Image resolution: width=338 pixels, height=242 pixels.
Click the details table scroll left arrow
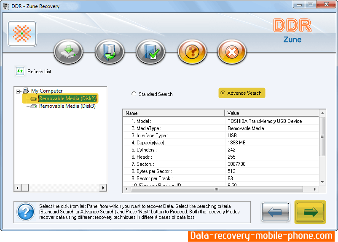(x=126, y=189)
